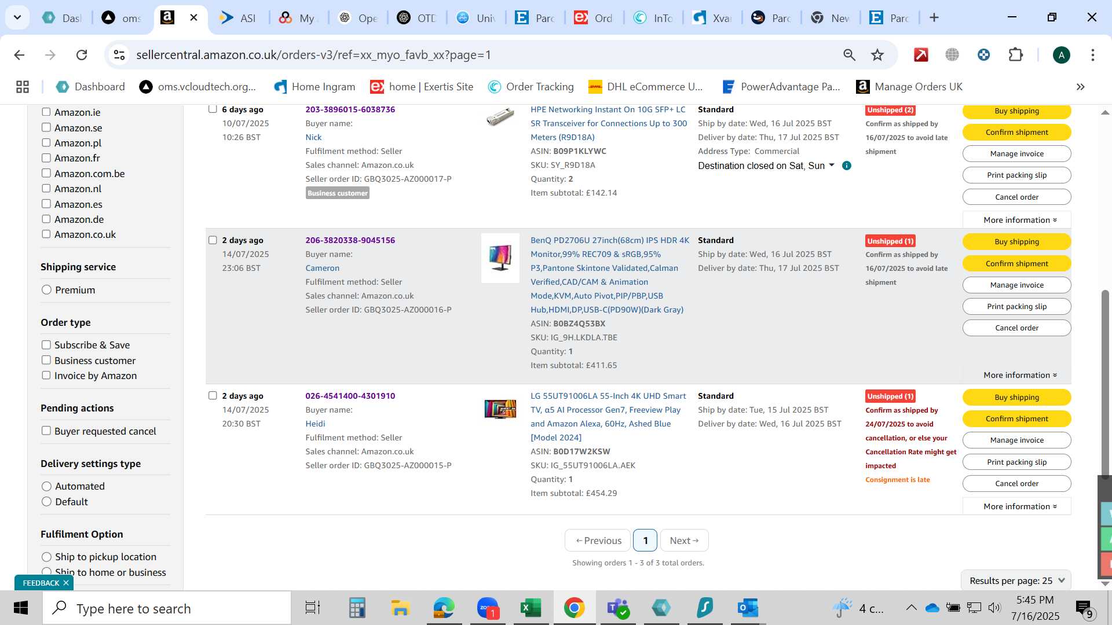Click the browser back arrow
Image resolution: width=1112 pixels, height=625 pixels.
[19, 55]
